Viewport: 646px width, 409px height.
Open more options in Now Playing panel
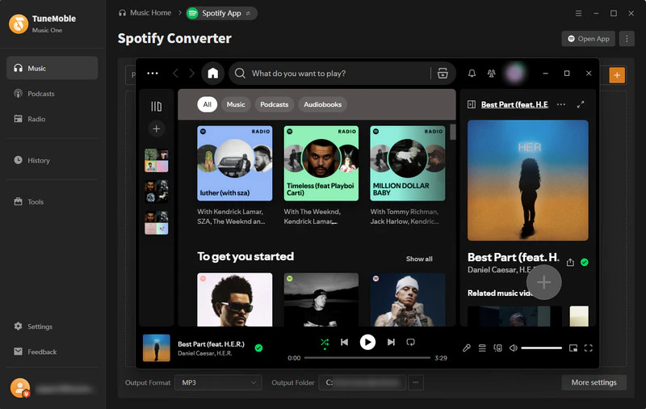click(560, 104)
